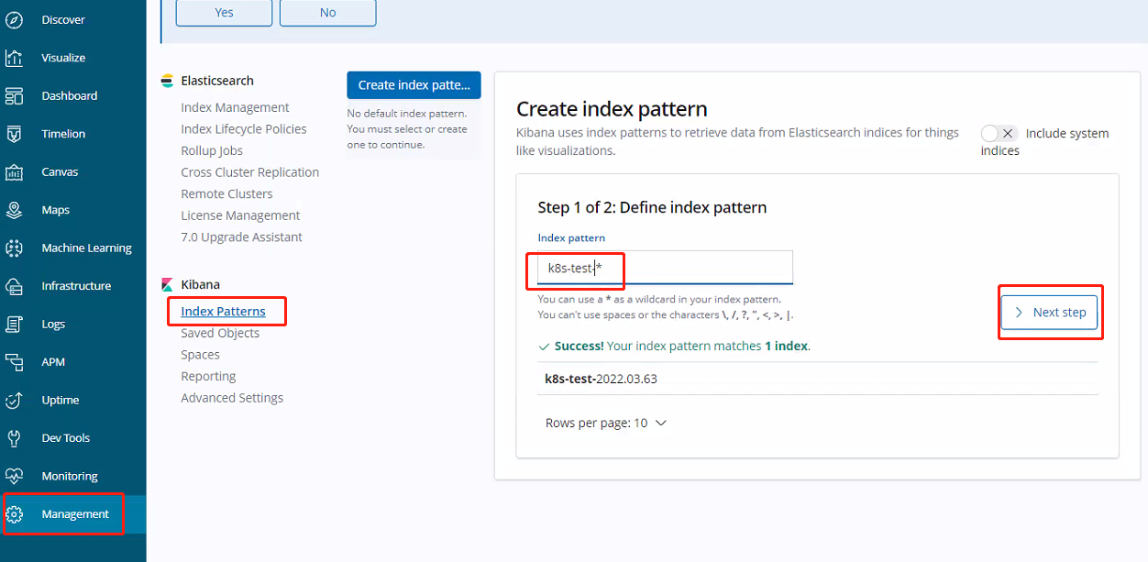
Task: Open Cross Cluster Replication link
Action: (x=250, y=172)
